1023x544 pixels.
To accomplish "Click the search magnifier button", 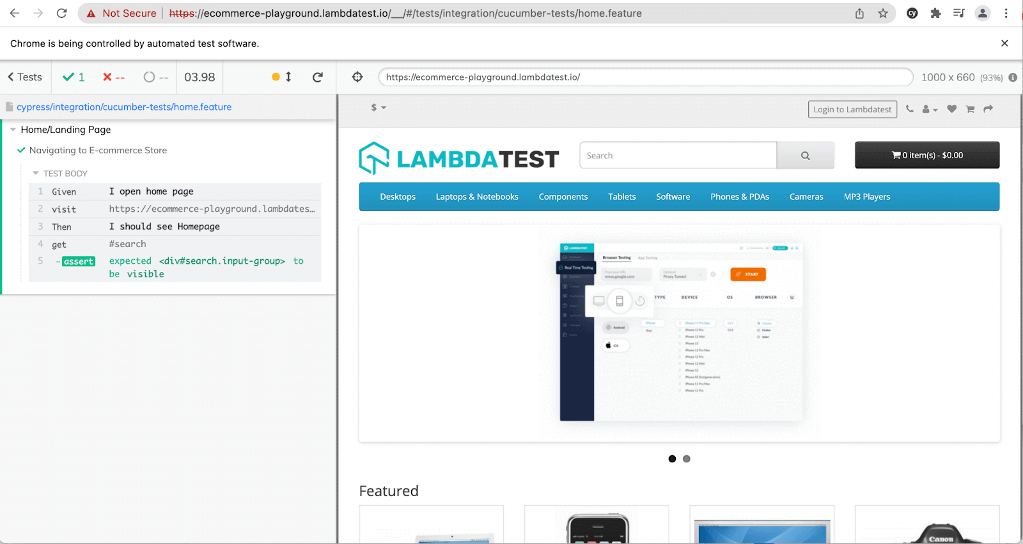I will click(805, 156).
